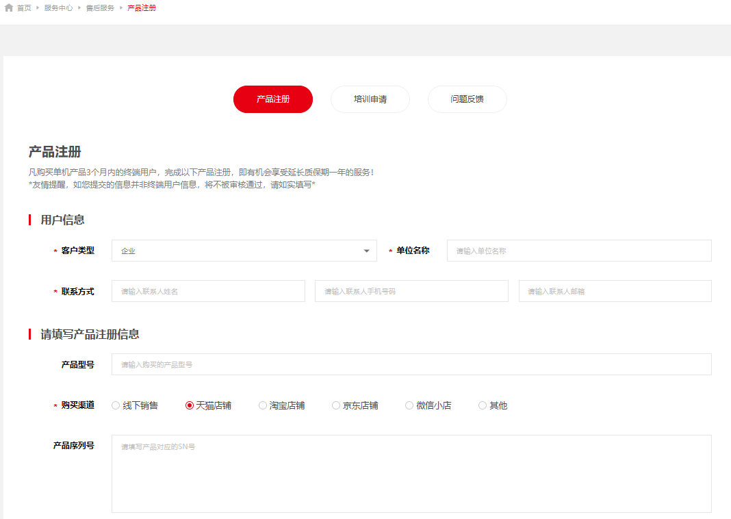Select the 淘宝店铺 purchase channel
Viewport: 731px width, 519px height.
pyautogui.click(x=261, y=405)
